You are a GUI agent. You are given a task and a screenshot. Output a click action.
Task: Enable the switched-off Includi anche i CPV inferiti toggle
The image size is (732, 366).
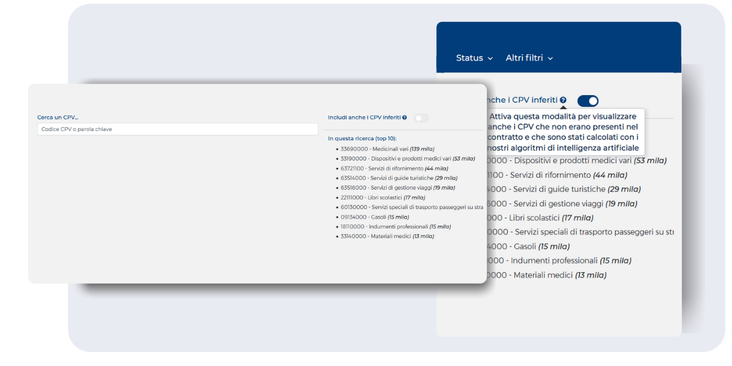click(421, 118)
